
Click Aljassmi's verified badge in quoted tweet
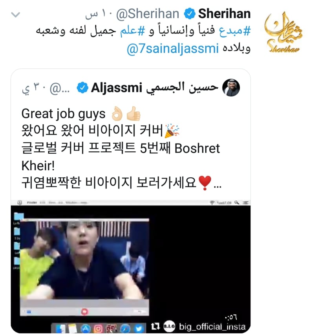(x=82, y=88)
